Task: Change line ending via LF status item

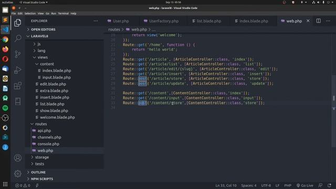Action: click(277, 185)
